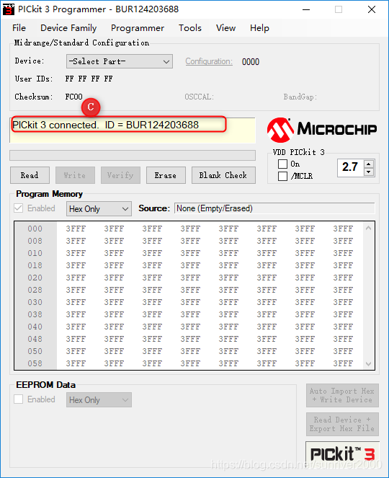389x478 pixels.
Task: Click the VDD voltage value 2.7 field
Action: click(351, 167)
